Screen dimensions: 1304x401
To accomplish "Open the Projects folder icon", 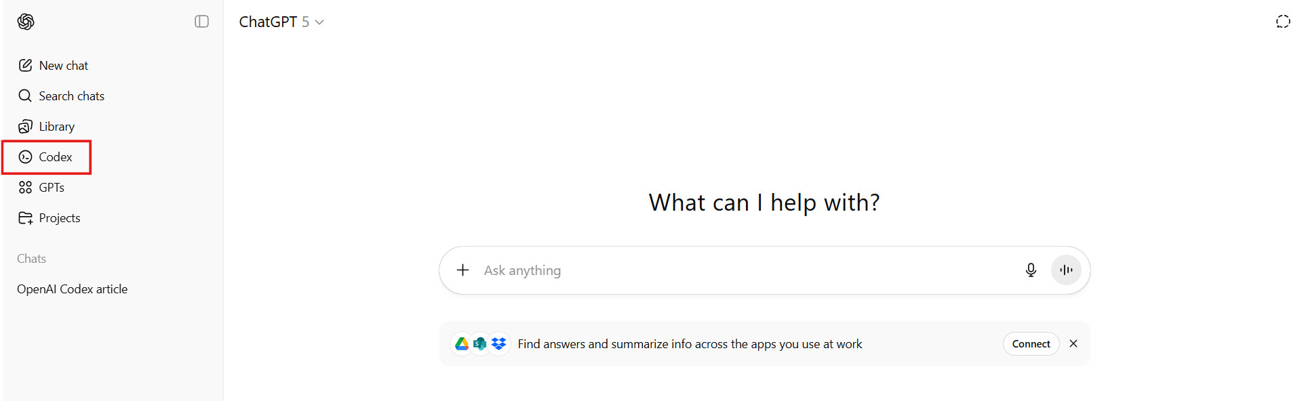I will (x=26, y=218).
